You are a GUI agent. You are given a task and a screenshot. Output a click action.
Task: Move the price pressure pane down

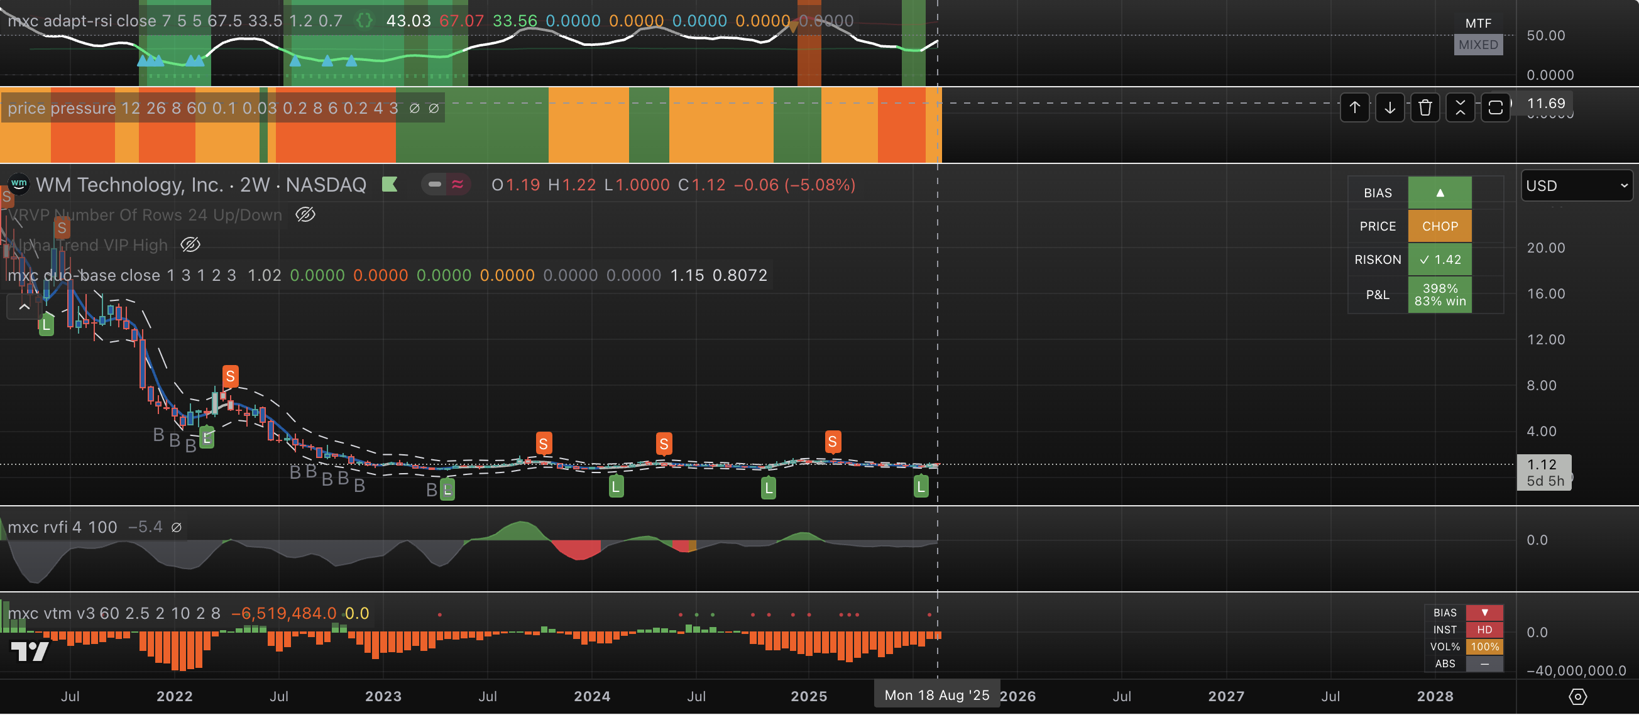tap(1390, 107)
